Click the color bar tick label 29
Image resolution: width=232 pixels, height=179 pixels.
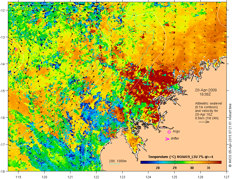175,168
